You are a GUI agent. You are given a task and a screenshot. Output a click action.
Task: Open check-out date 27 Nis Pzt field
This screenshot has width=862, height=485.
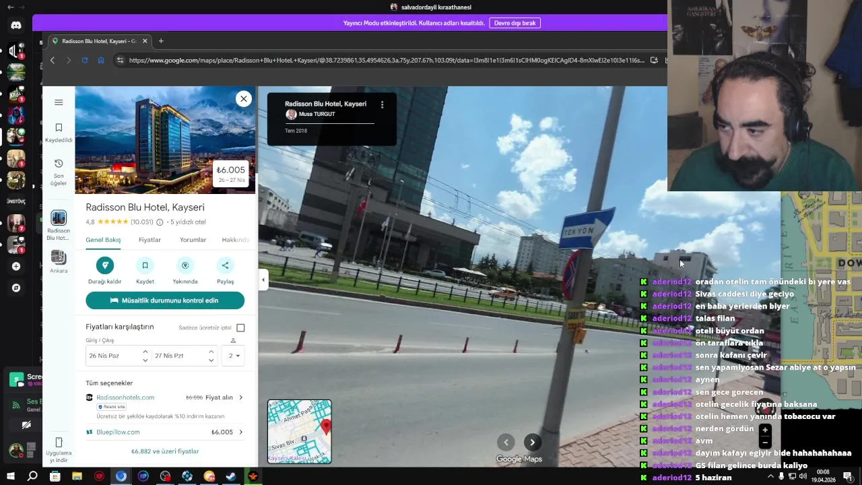pyautogui.click(x=178, y=356)
